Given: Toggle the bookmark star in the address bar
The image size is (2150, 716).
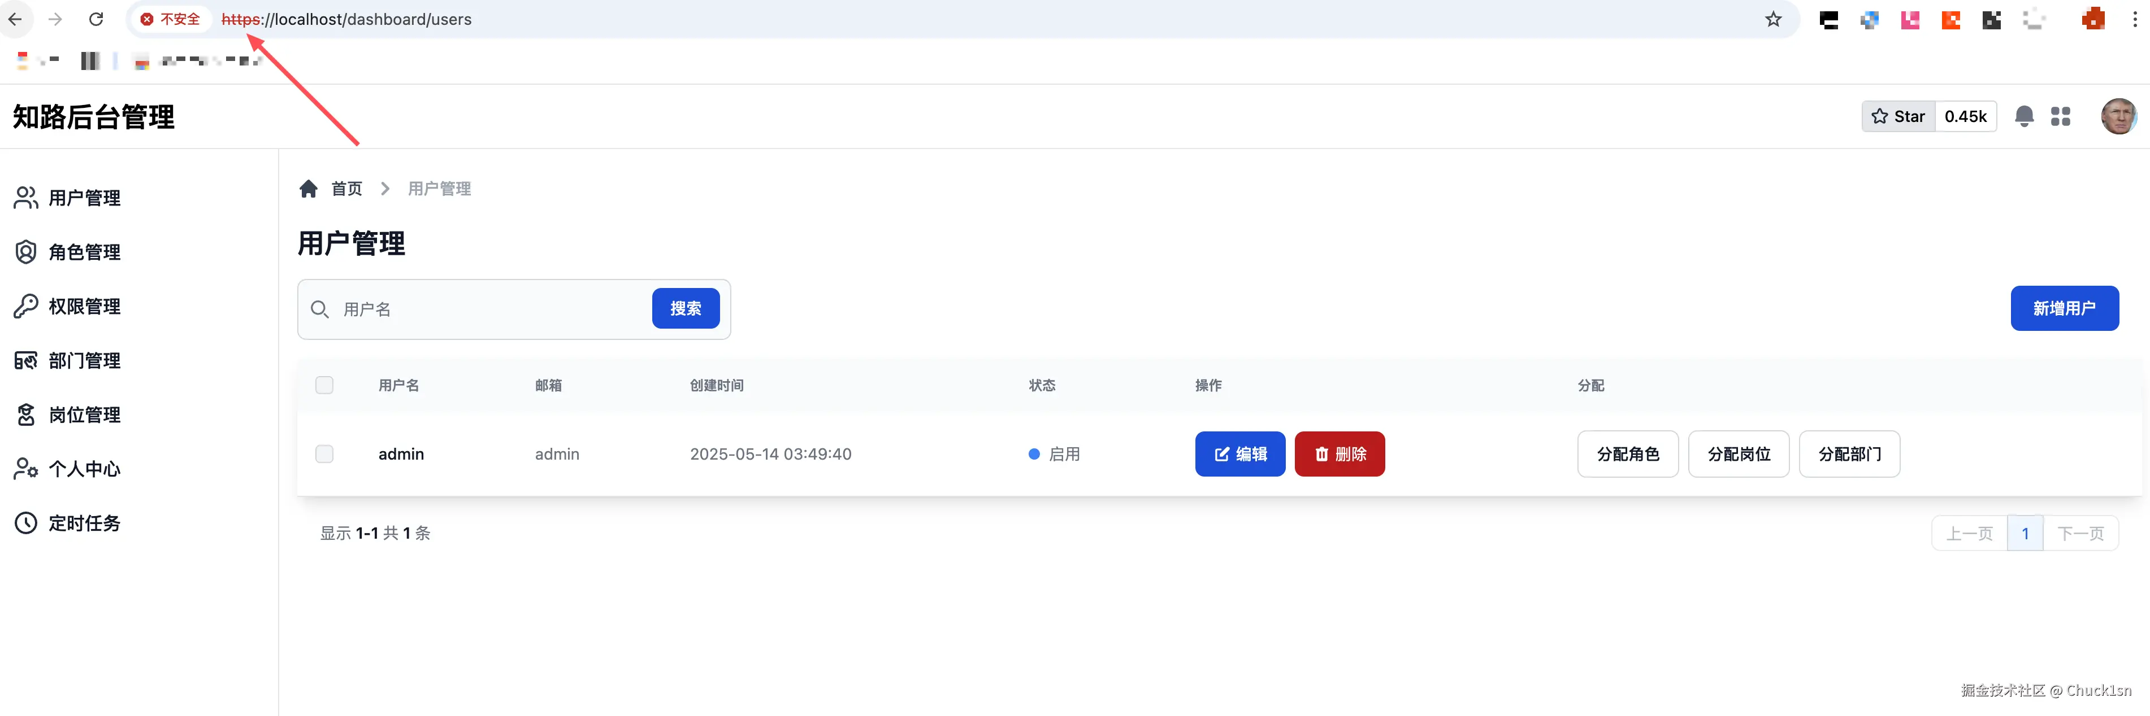Looking at the screenshot, I should coord(1773,18).
